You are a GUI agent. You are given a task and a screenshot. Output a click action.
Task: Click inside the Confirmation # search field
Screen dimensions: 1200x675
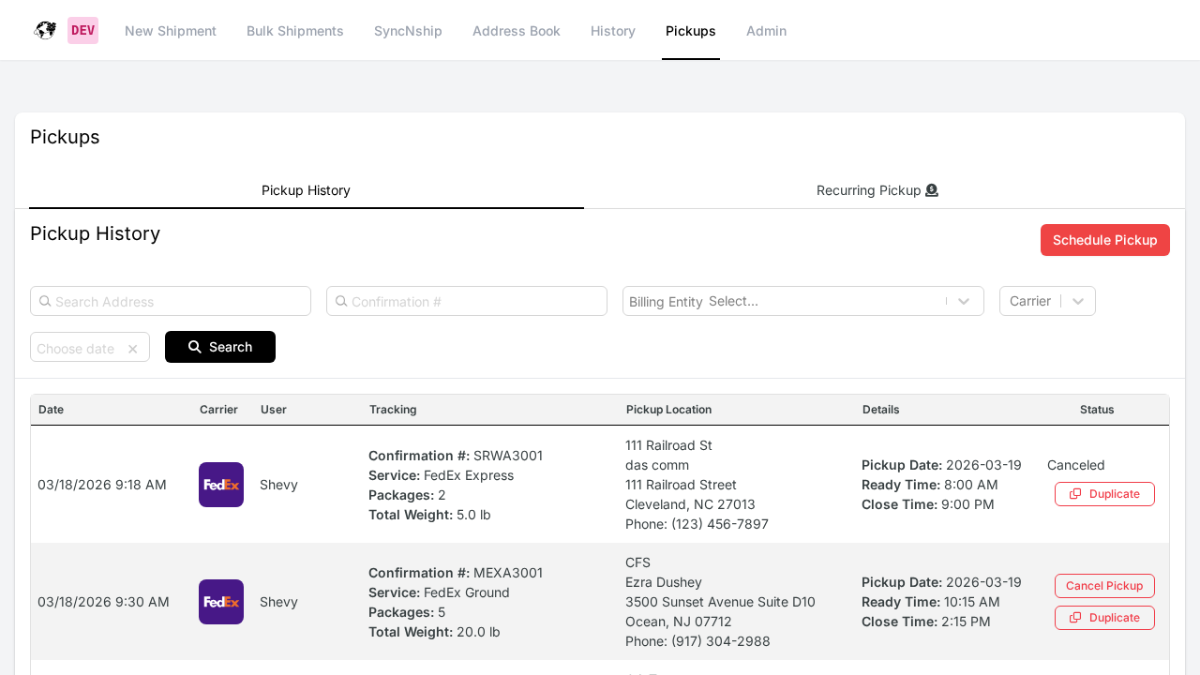[466, 301]
